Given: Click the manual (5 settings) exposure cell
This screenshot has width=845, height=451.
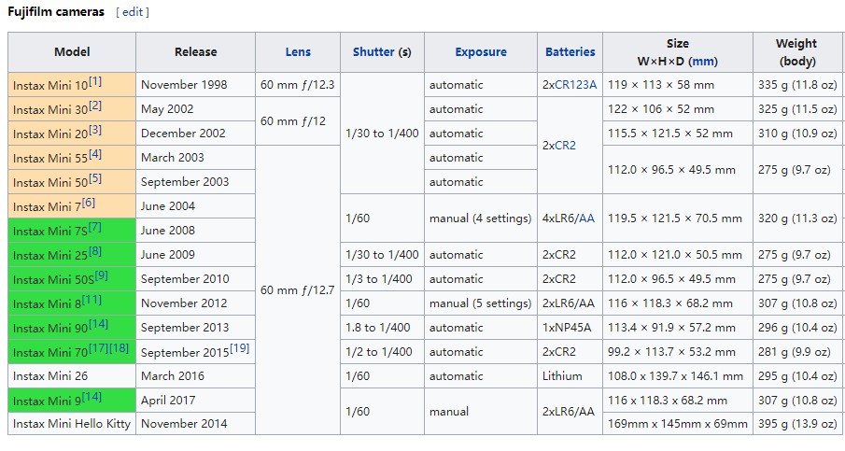Looking at the screenshot, I should [481, 303].
